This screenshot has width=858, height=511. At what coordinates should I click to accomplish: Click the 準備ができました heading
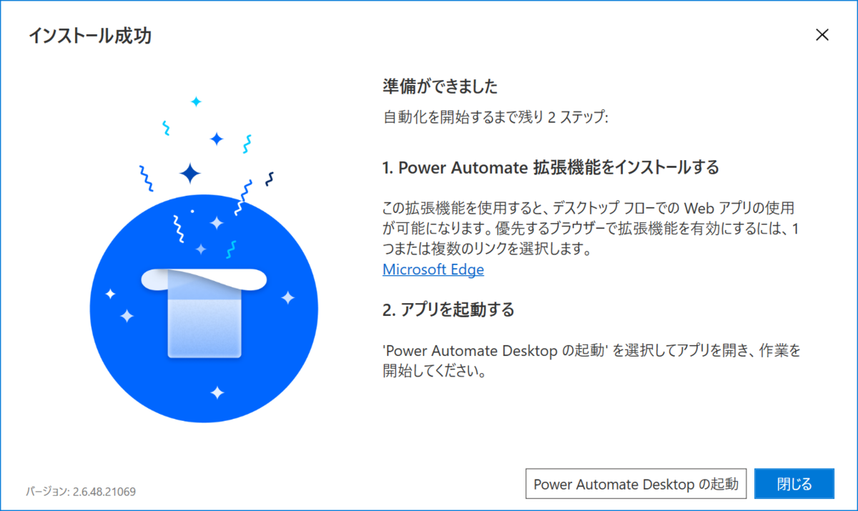440,87
